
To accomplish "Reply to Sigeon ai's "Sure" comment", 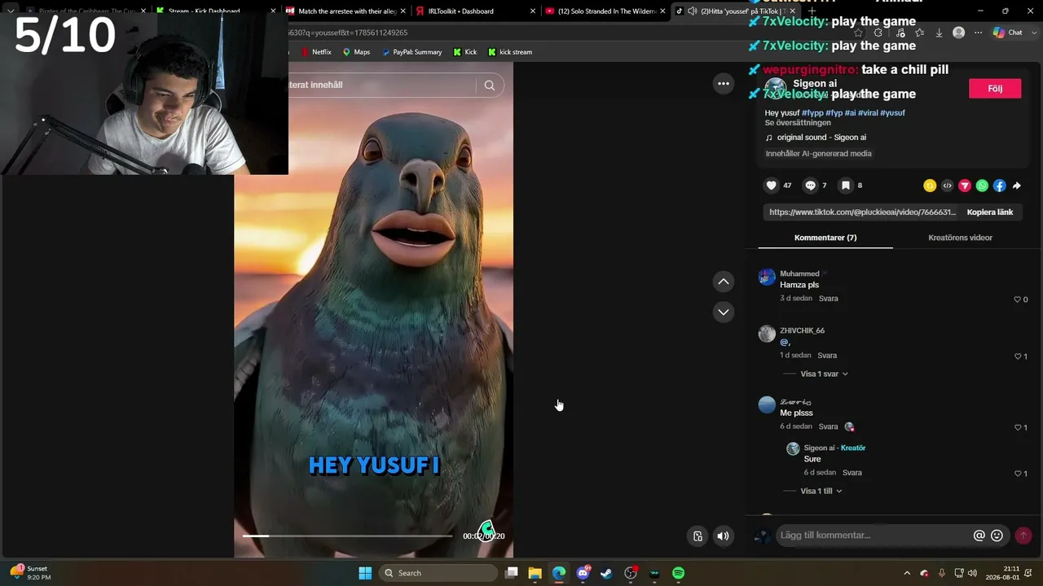I will click(852, 473).
